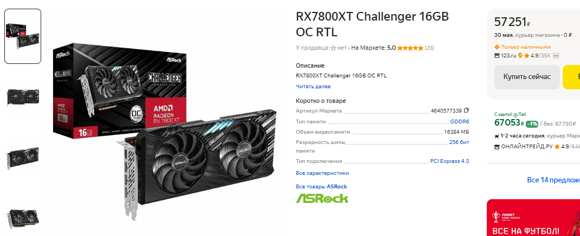
Task: Open 'Все товары ASRock' link
Action: pyautogui.click(x=321, y=187)
